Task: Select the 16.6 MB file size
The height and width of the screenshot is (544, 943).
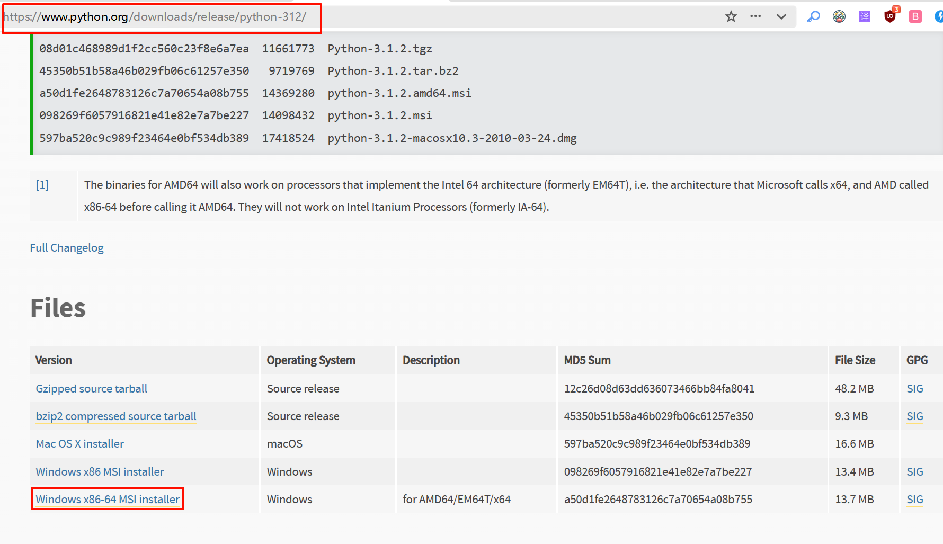Action: click(855, 444)
